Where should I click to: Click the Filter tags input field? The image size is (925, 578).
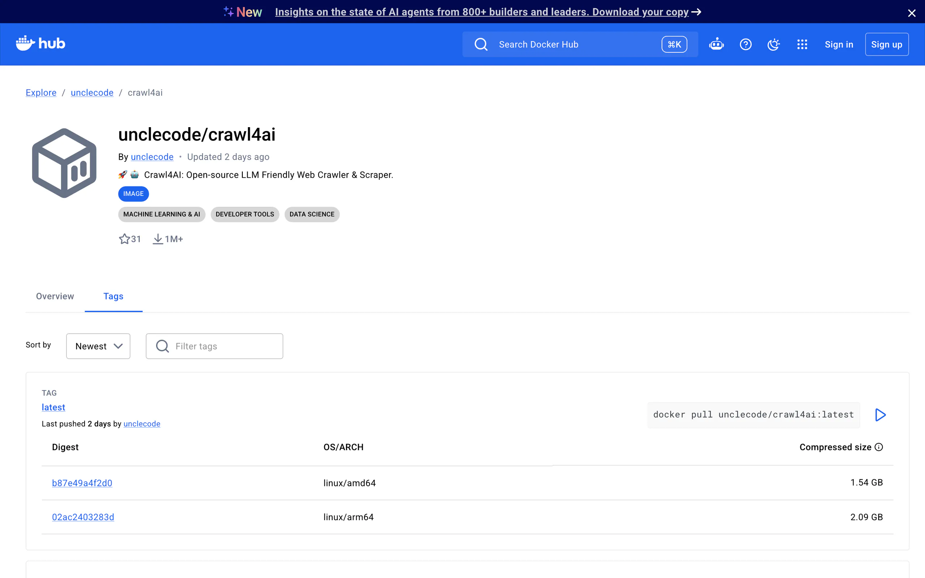(x=214, y=346)
